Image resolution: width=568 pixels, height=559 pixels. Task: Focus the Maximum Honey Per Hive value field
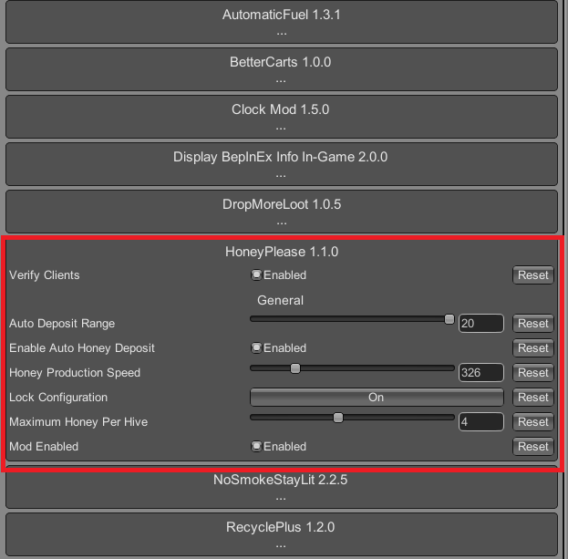coord(481,421)
